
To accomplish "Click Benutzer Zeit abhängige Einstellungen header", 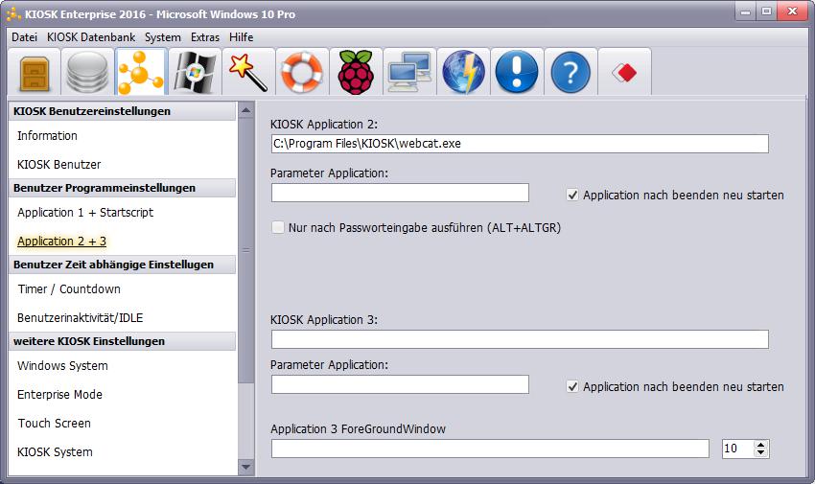I will (x=123, y=265).
